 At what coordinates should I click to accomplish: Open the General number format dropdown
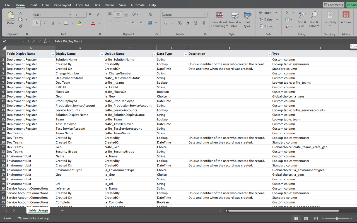204,14
